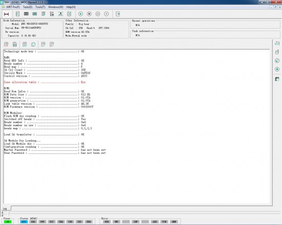The image size is (282, 225).
Task: Click the copy log icon above log area
Action: pos(33,44)
